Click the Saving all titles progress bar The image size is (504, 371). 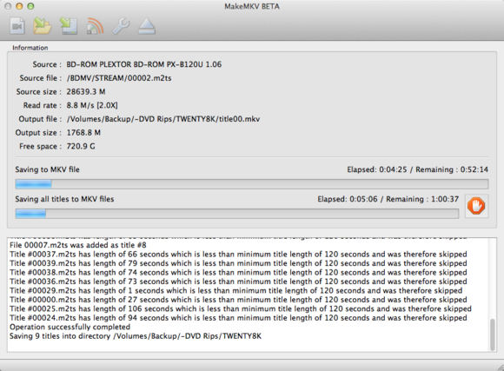point(237,214)
